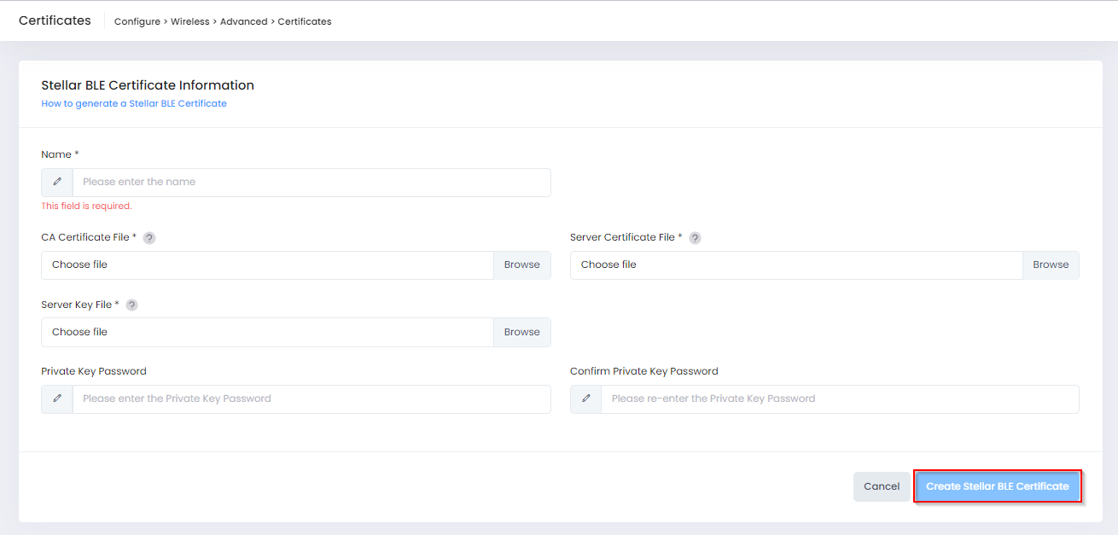
Task: Open the How to generate a Stellar BLE Certificate link
Action: [134, 103]
